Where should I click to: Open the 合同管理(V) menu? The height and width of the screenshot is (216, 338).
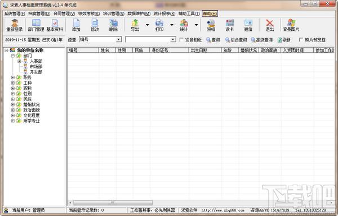(64, 13)
